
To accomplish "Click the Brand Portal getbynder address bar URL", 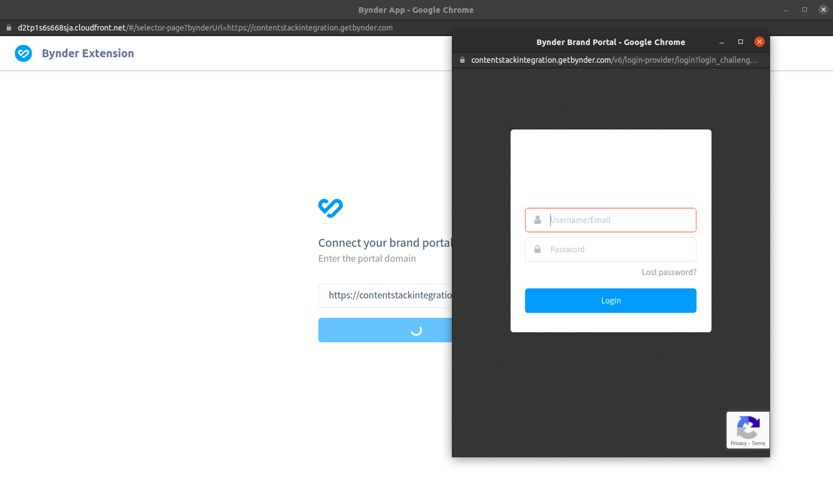I will [614, 60].
